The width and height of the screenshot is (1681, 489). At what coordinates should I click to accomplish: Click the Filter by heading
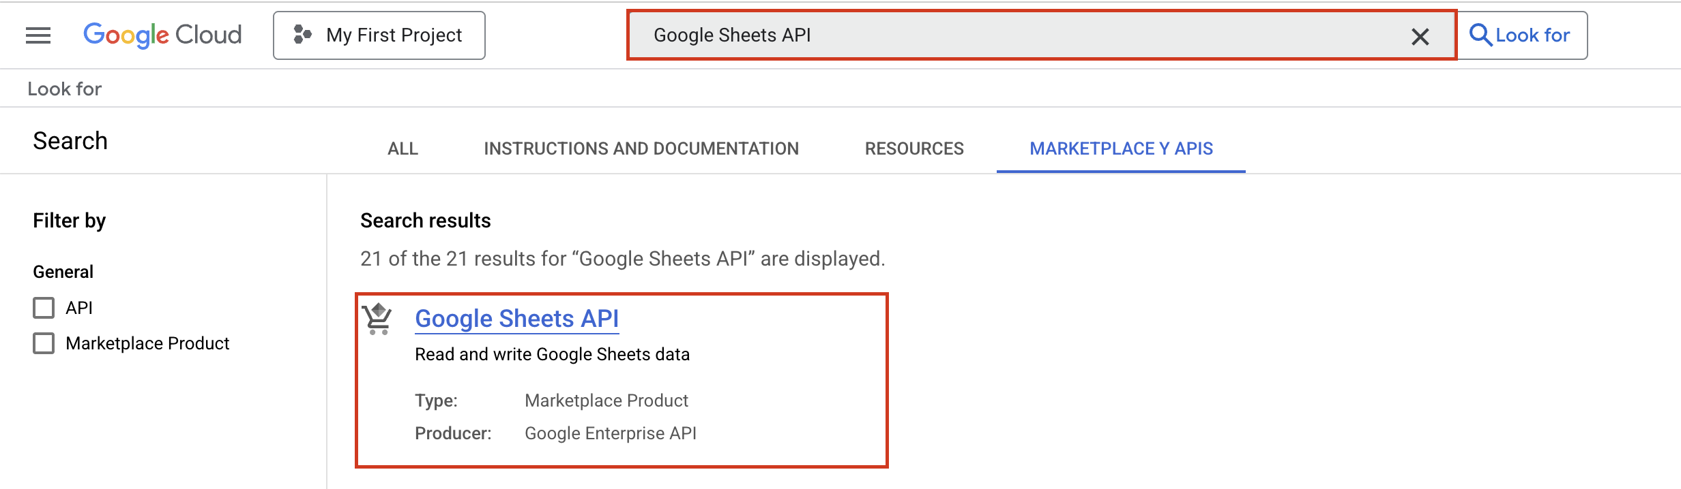point(70,221)
